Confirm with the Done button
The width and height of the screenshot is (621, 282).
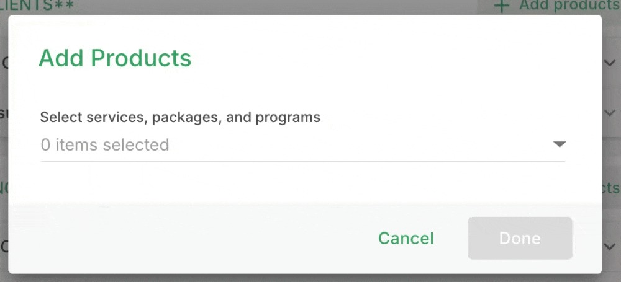pyautogui.click(x=519, y=239)
